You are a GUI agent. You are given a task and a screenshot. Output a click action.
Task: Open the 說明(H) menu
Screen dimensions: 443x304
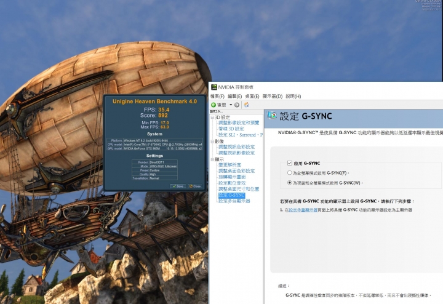coord(293,97)
